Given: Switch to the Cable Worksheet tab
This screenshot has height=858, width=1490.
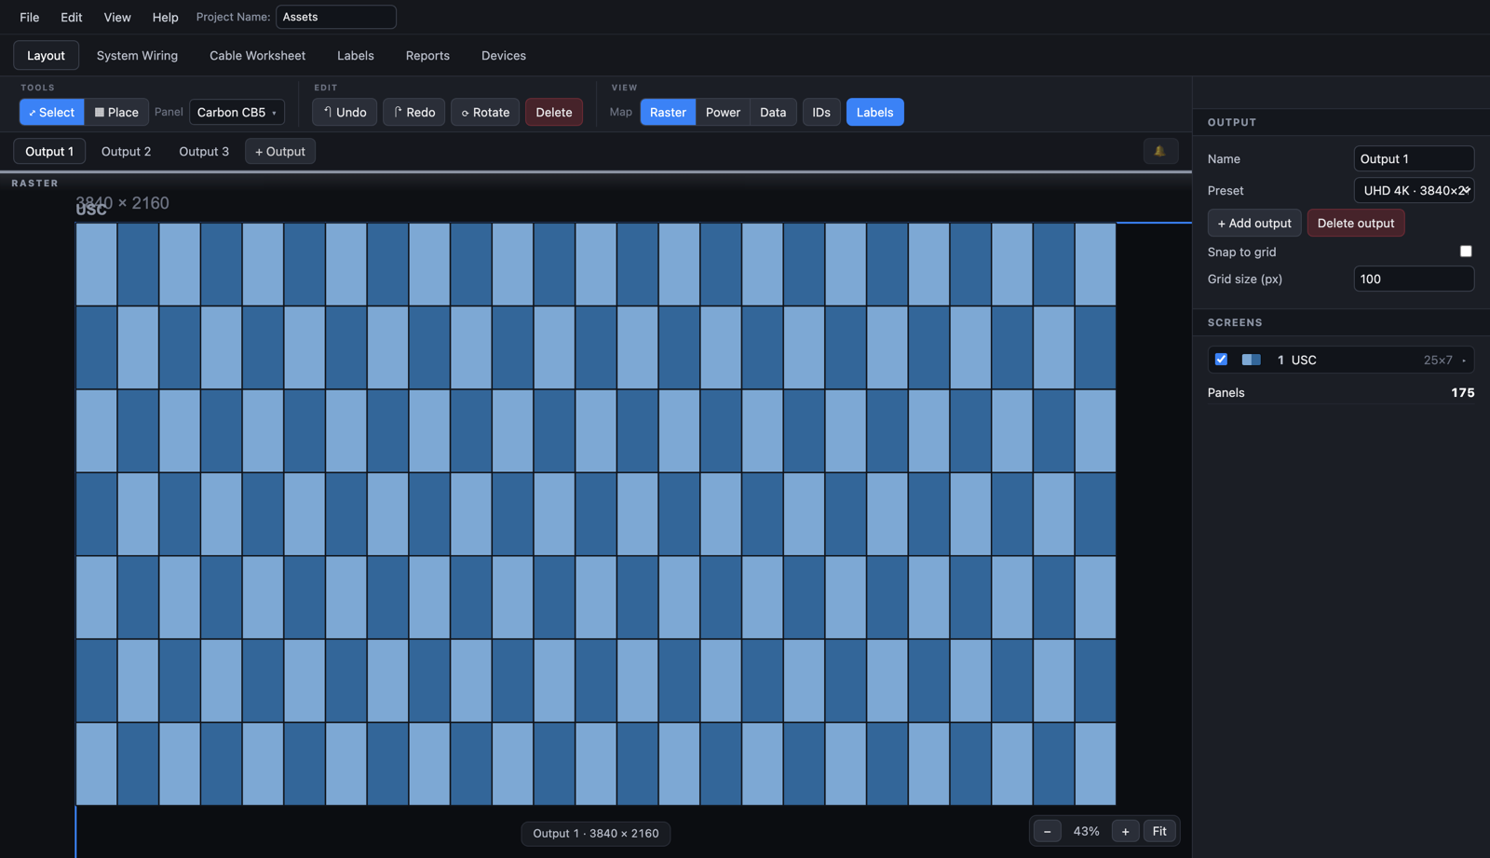Looking at the screenshot, I should click(x=257, y=56).
